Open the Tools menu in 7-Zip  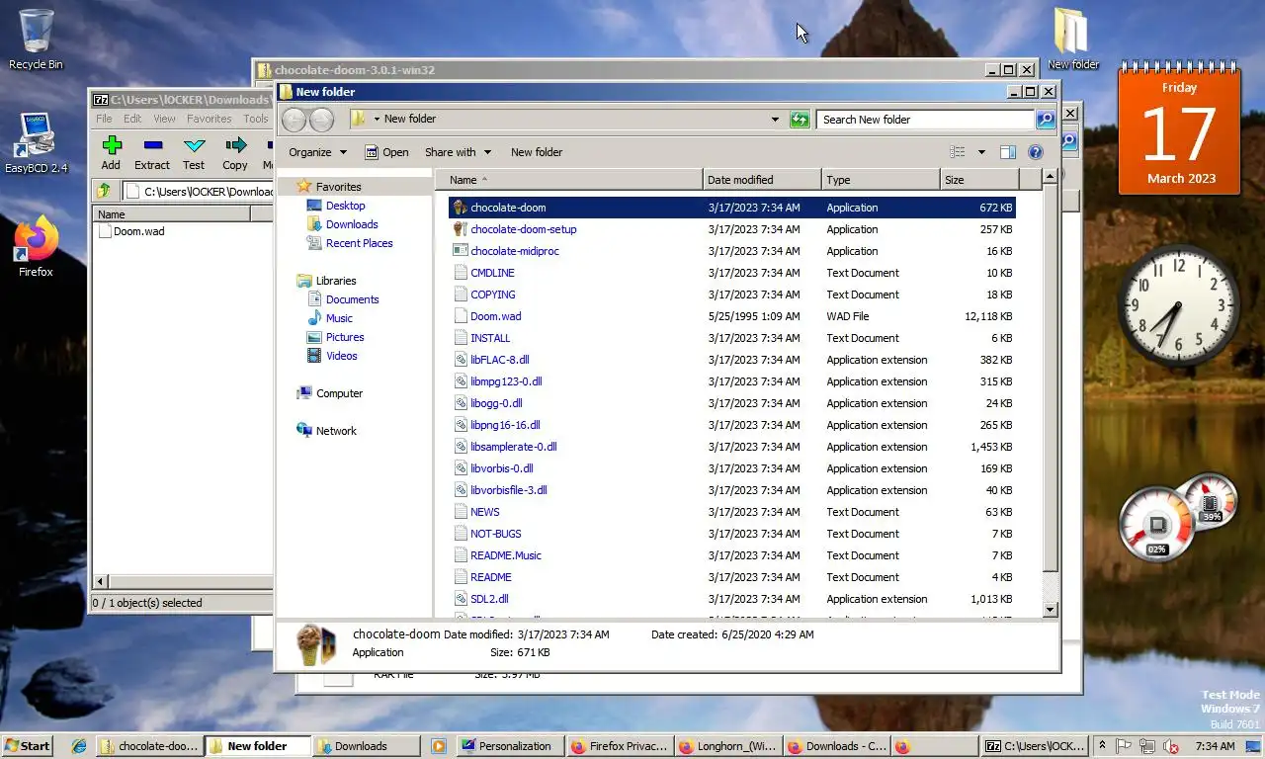[256, 119]
